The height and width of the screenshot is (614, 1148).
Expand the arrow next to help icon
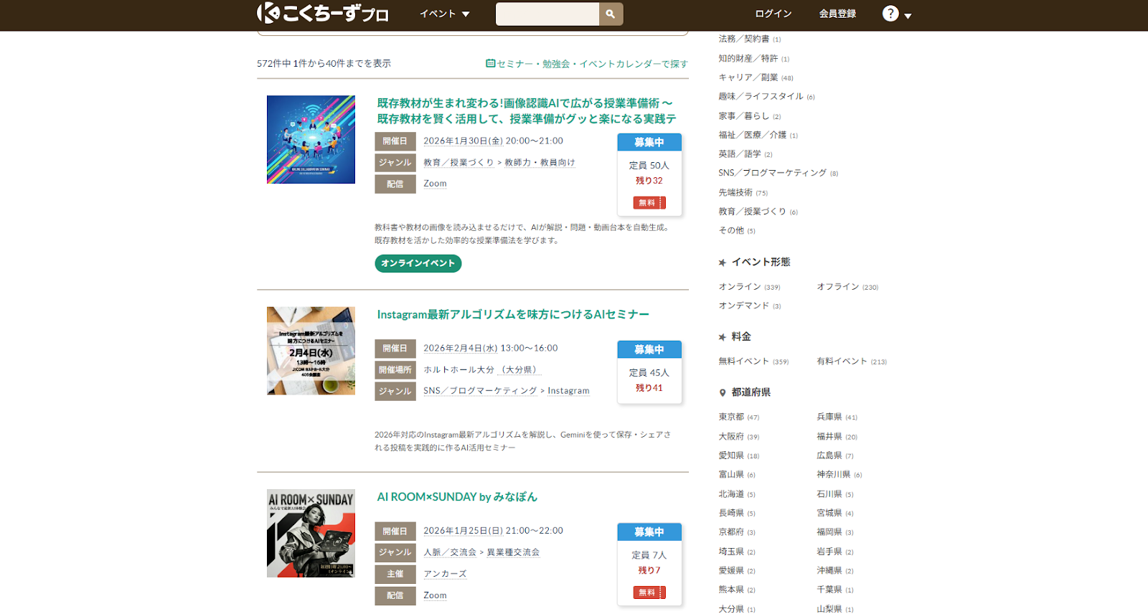pyautogui.click(x=908, y=16)
